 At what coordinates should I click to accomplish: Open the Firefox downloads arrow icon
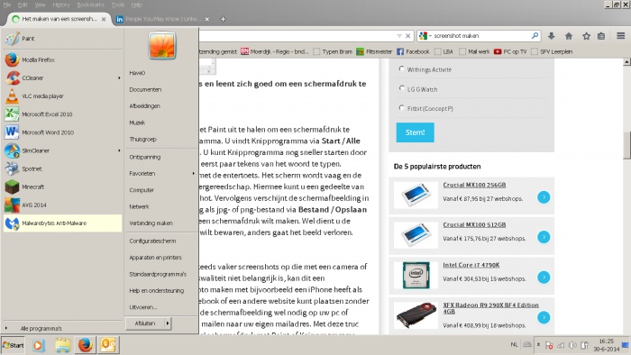coord(552,36)
